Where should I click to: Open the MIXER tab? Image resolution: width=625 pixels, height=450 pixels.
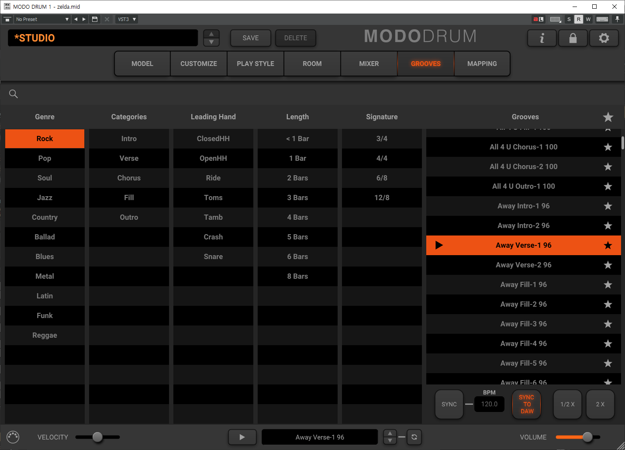click(369, 64)
